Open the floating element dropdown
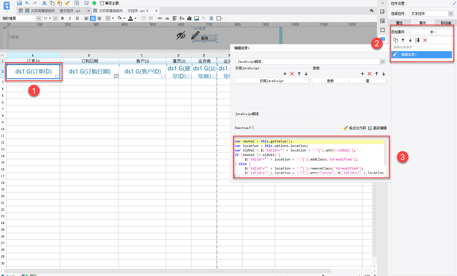This screenshot has height=276, width=457. coord(220,18)
